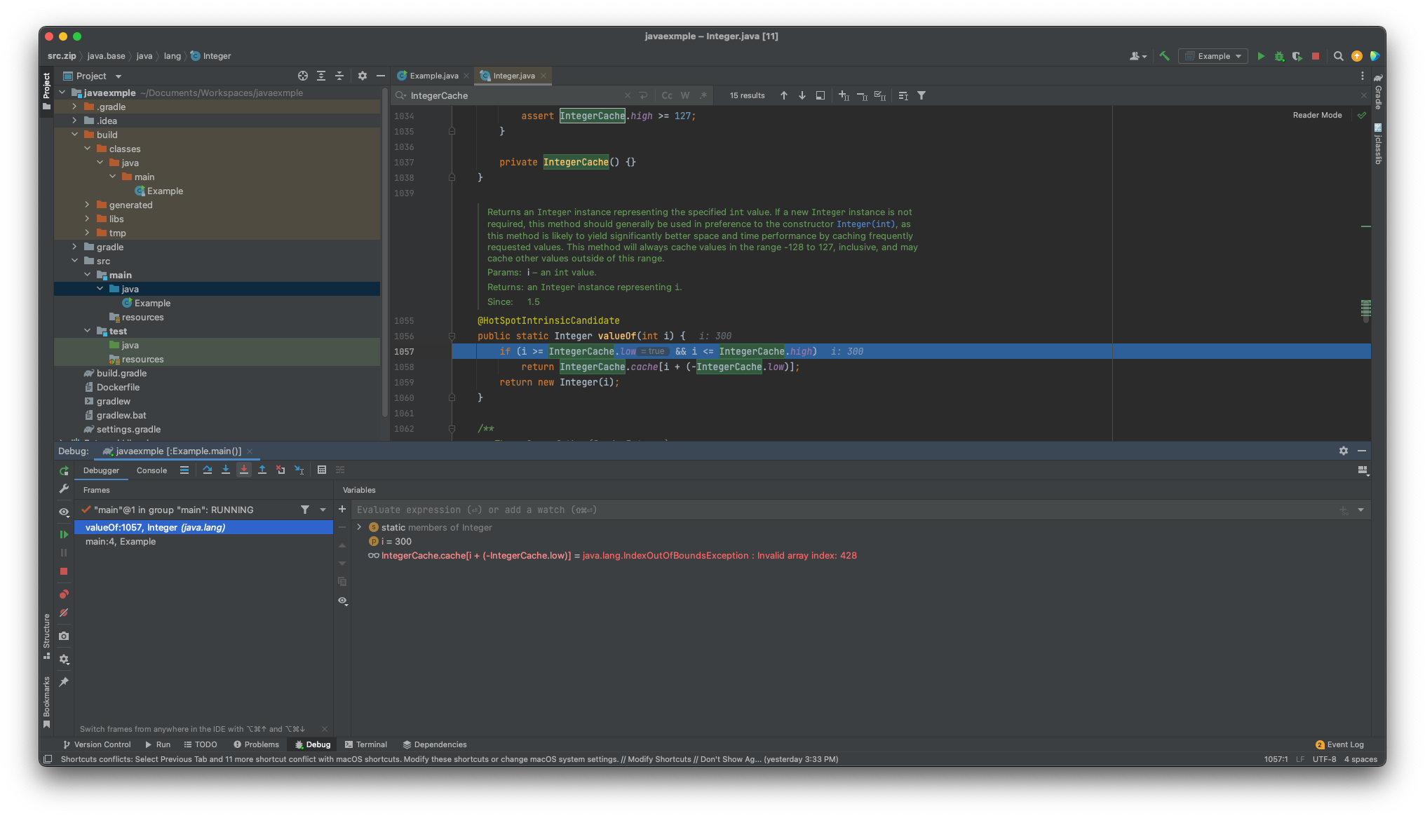Open Gradle tool window on right stripe

tap(1378, 91)
